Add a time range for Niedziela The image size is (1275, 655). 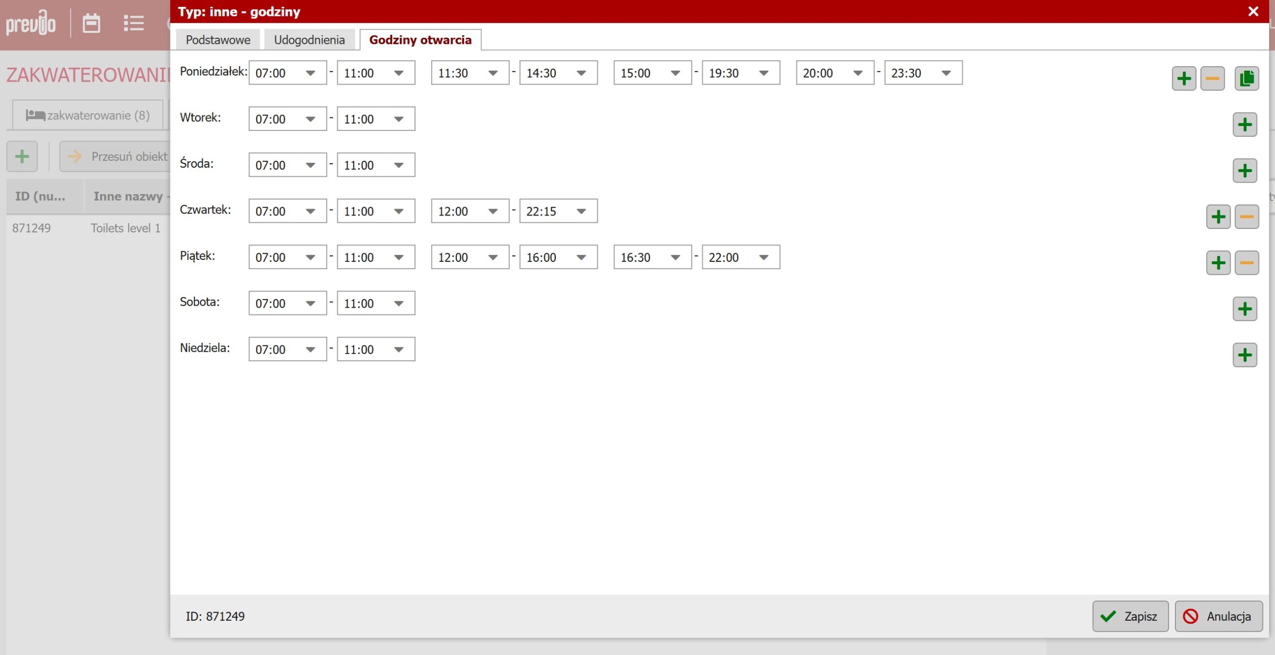(x=1244, y=355)
